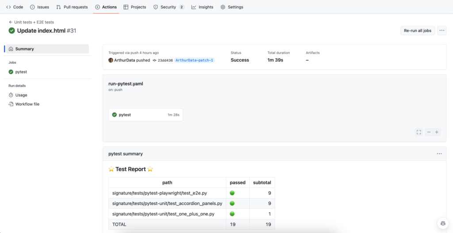Screen dimensions: 453x233
Task: Open the Code tab
Action: pyautogui.click(x=15, y=7)
